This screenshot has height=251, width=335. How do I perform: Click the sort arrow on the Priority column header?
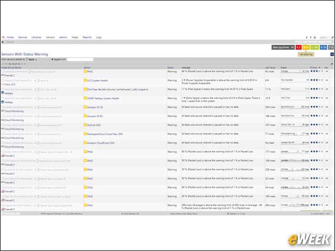click(319, 67)
